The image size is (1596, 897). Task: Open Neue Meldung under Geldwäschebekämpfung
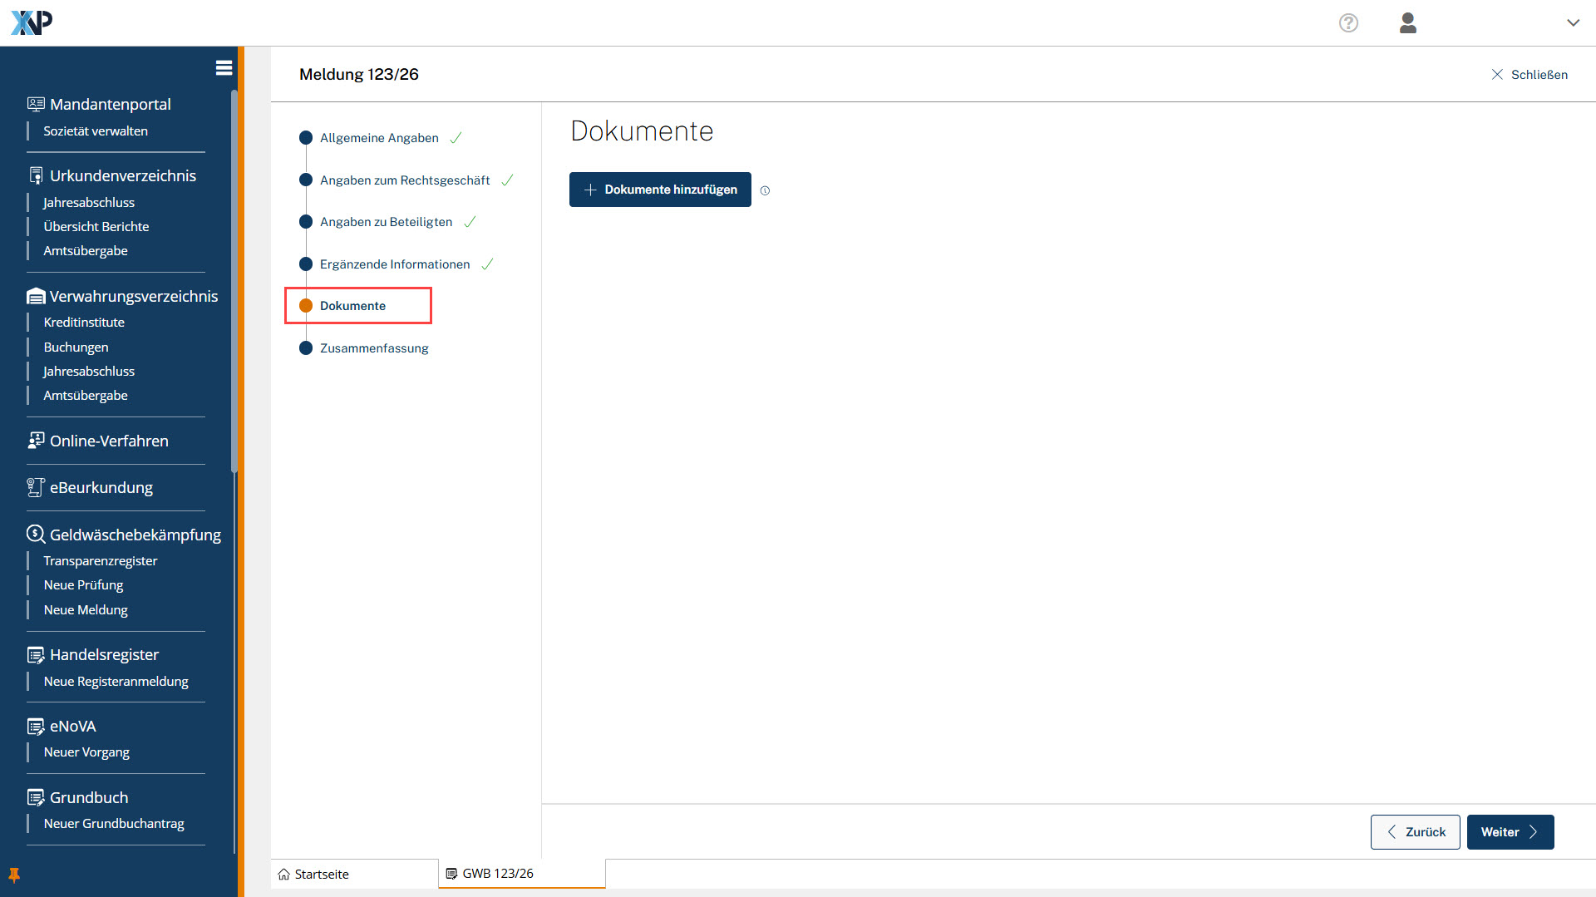tap(86, 610)
